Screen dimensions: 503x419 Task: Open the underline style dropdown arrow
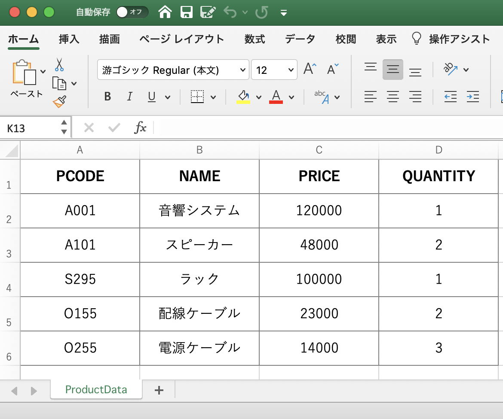tap(168, 97)
